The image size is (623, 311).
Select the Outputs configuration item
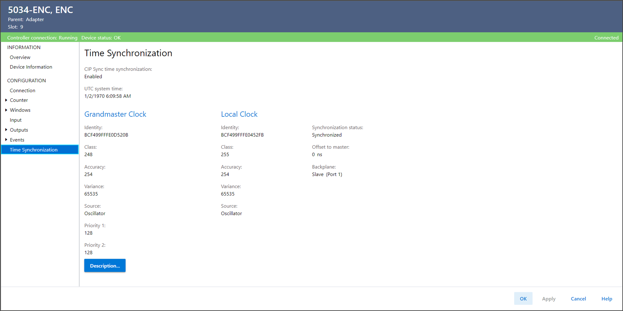(19, 130)
